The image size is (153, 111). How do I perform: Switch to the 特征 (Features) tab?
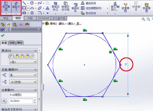pyautogui.click(x=6, y=18)
